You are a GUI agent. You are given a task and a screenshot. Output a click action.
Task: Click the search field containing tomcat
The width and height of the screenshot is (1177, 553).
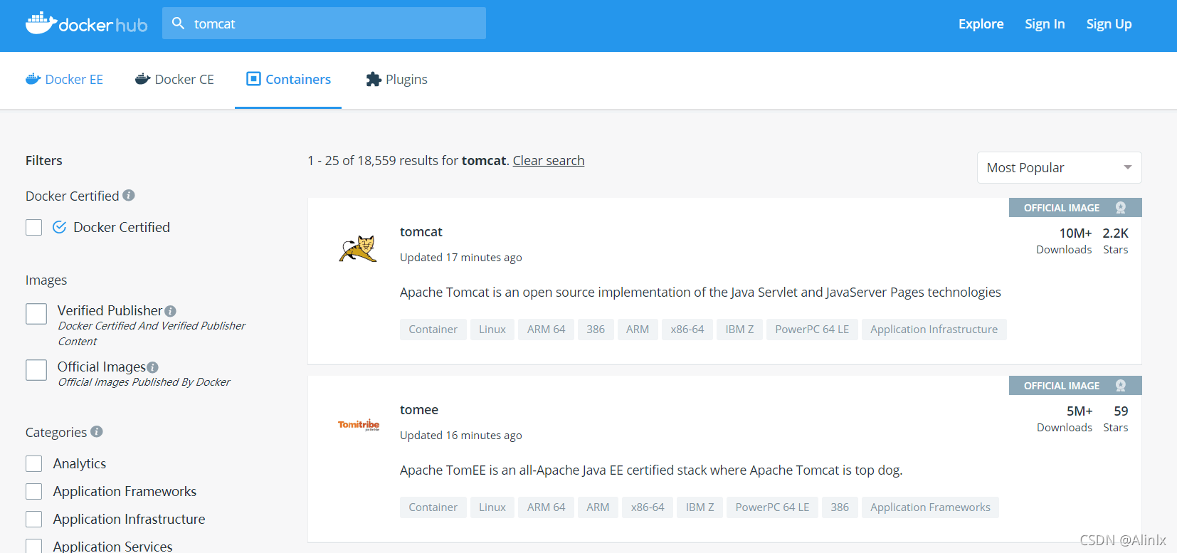coord(324,23)
